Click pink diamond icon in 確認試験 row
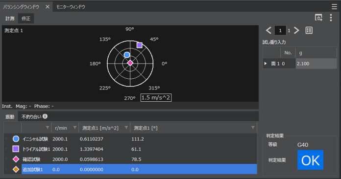The width and height of the screenshot is (341, 179). 16,159
